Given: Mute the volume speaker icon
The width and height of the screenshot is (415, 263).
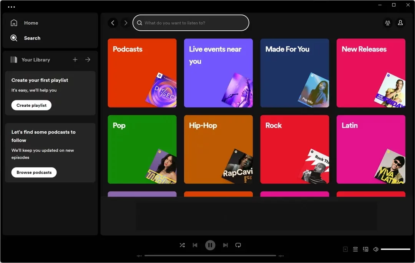Looking at the screenshot, I should click(x=376, y=249).
